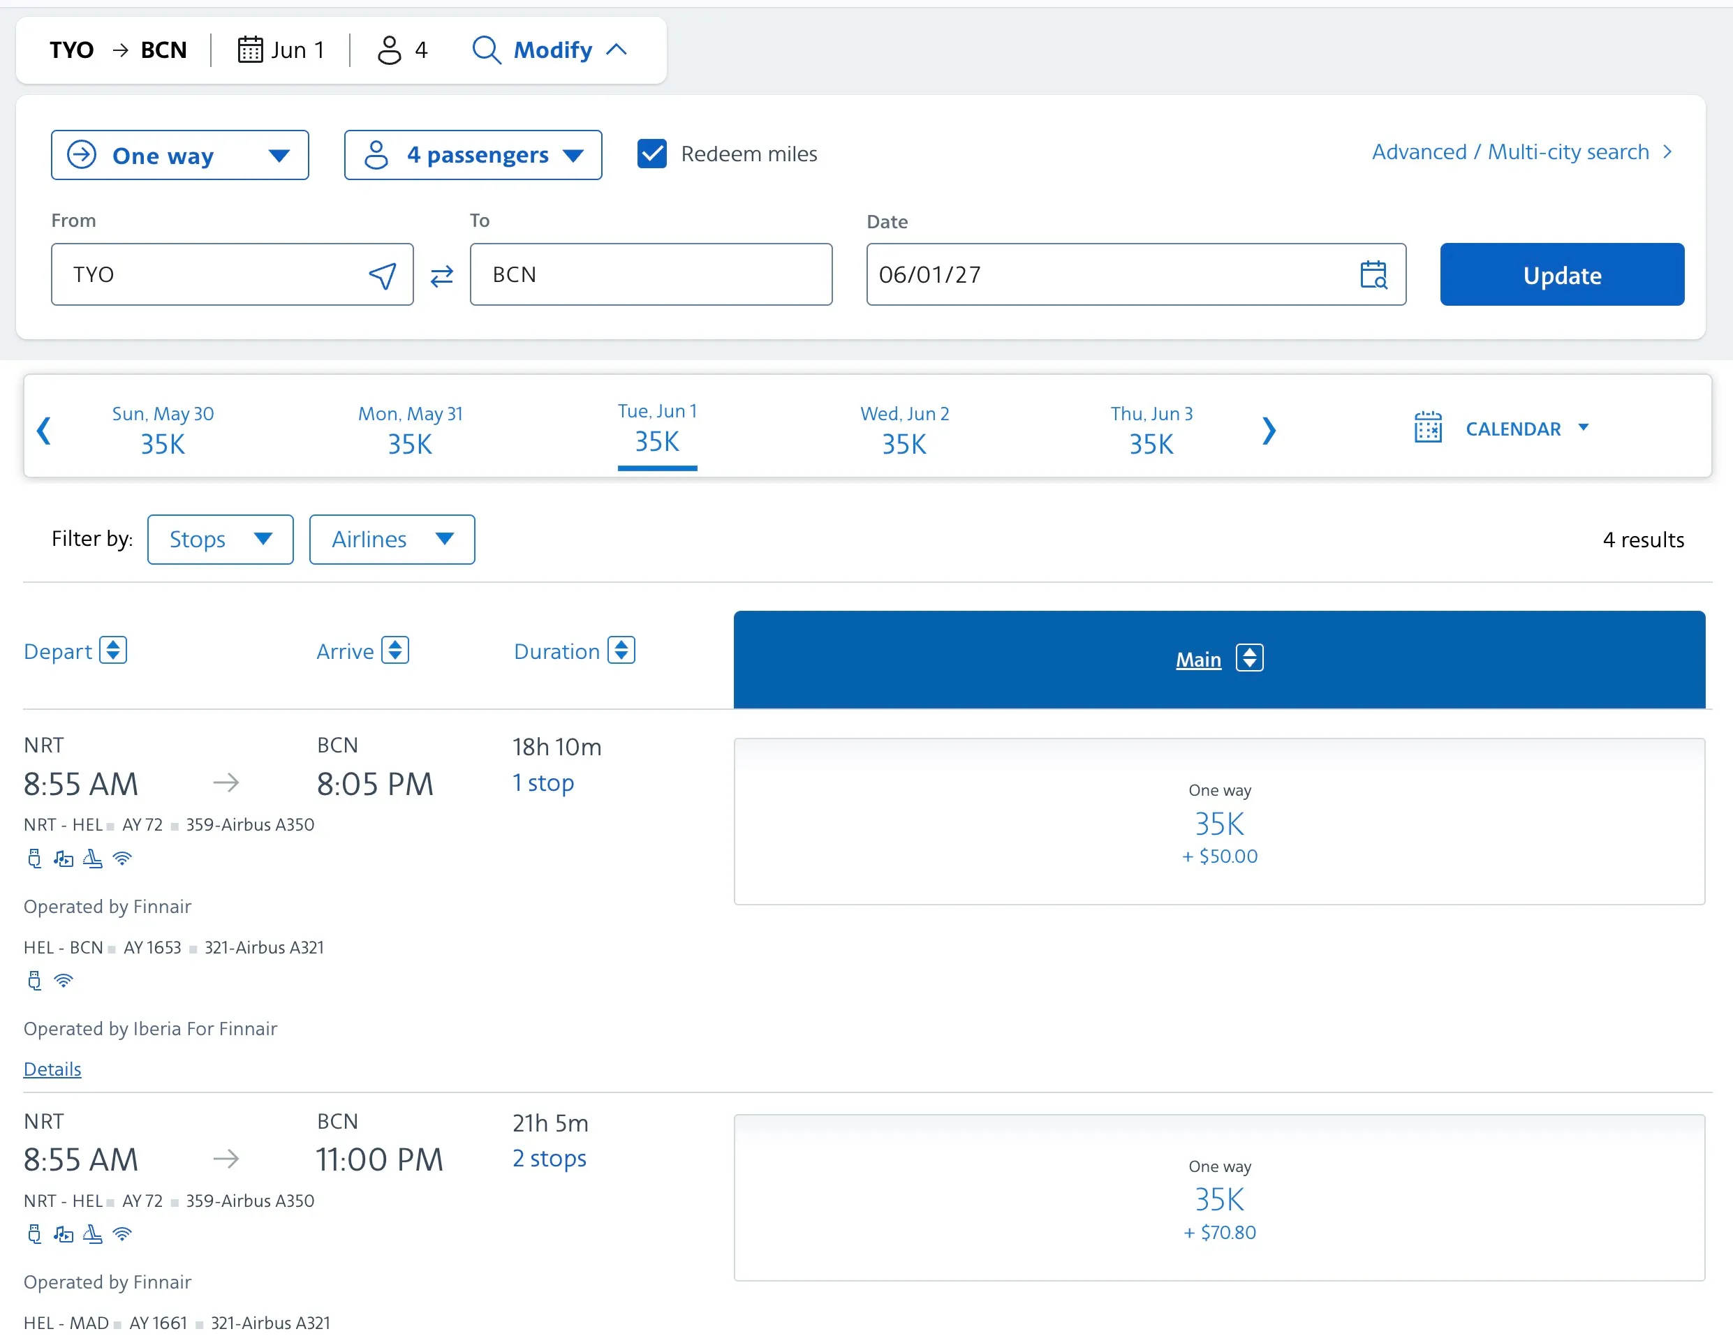Click Main column header link

pos(1198,659)
